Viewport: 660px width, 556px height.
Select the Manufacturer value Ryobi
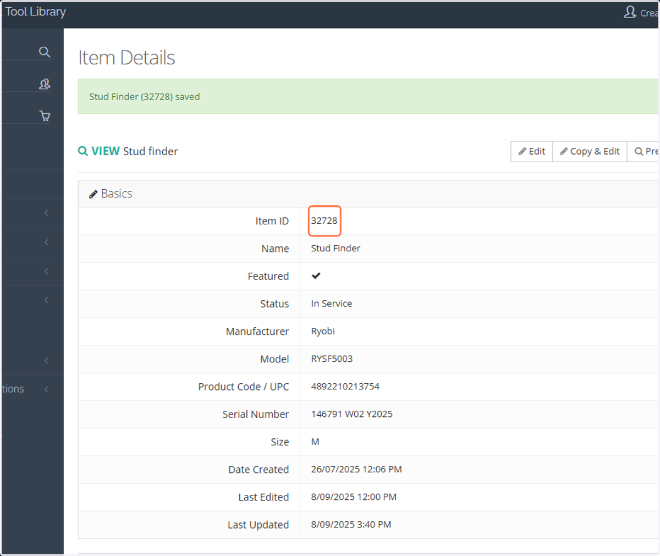click(323, 331)
